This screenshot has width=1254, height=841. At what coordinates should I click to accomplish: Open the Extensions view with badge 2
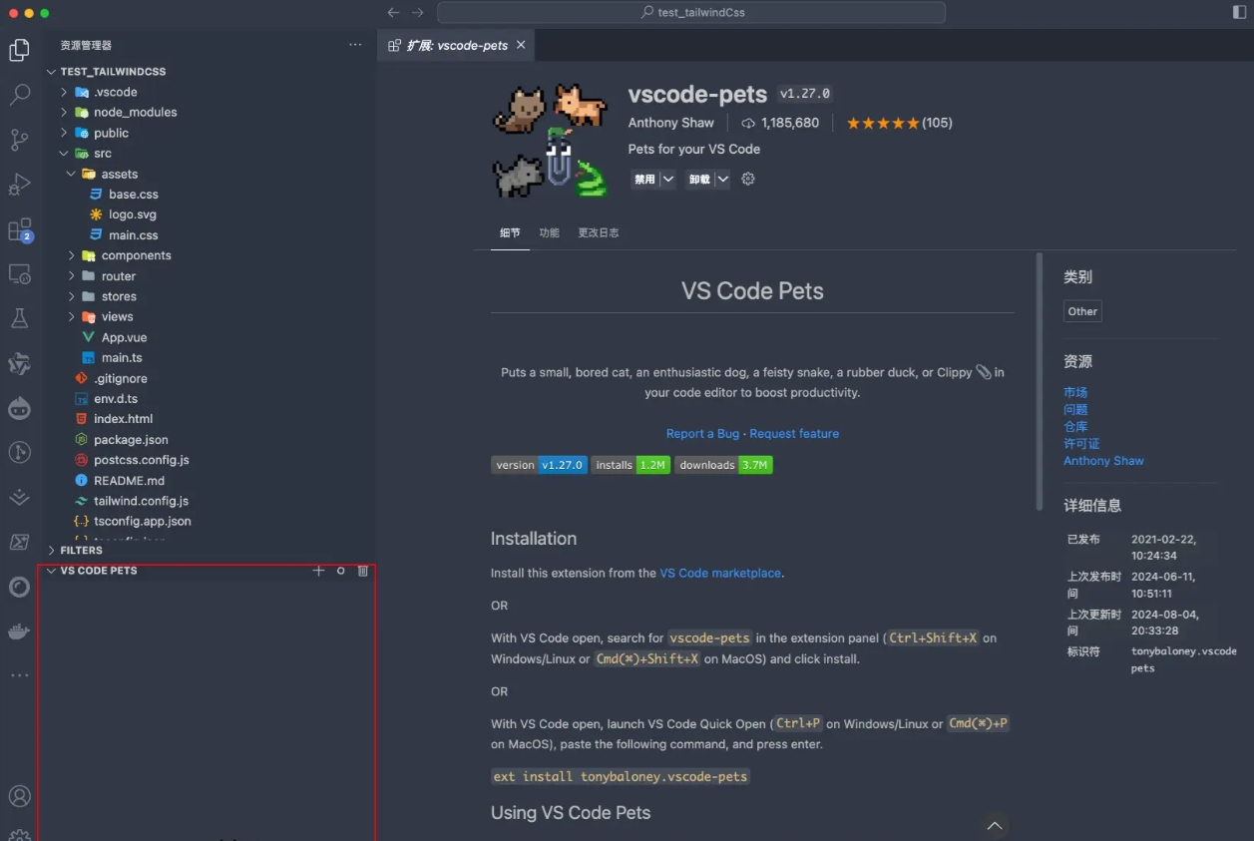pos(19,230)
